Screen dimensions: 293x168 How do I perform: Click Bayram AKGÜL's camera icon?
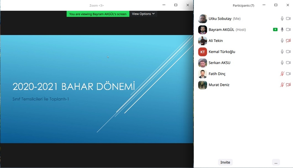click(288, 29)
